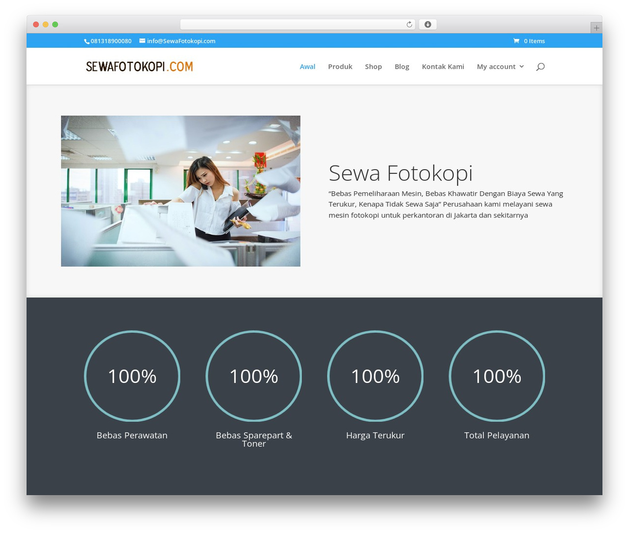Click the paragraph starting "Bebas Pemeliharaan Mesin"
The width and height of the screenshot is (629, 533).
tap(446, 204)
